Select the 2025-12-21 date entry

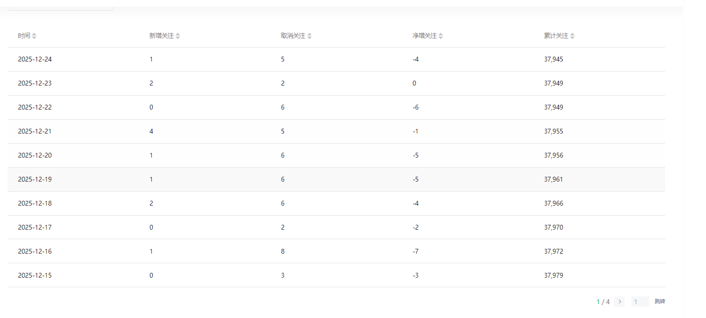35,132
